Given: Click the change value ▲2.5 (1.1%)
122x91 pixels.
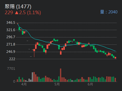Looking at the screenshot, I should tap(28, 13).
